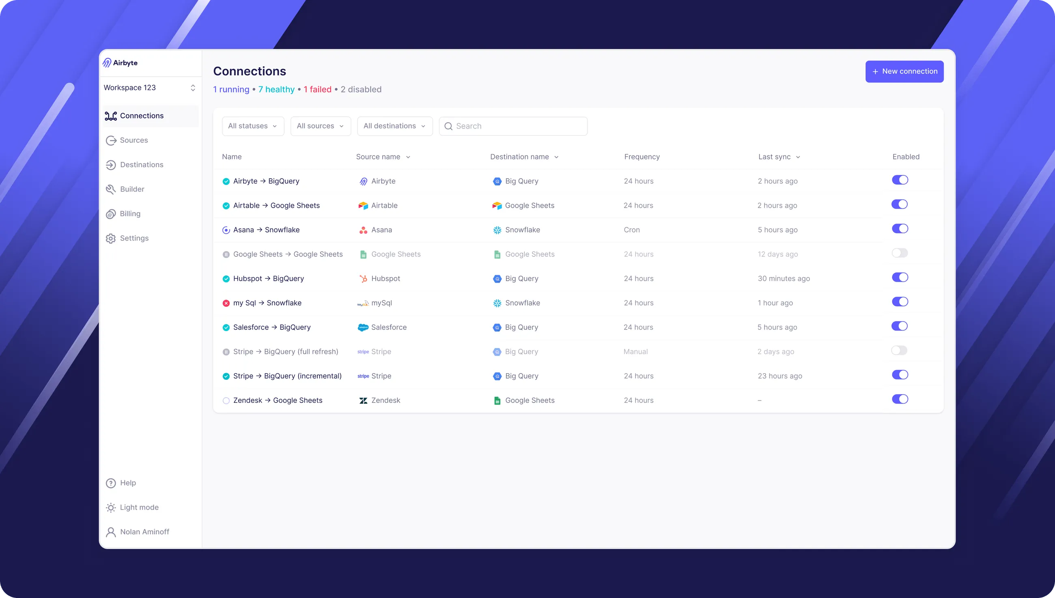Open Destinations in the sidebar
Image resolution: width=1055 pixels, height=598 pixels.
(141, 165)
